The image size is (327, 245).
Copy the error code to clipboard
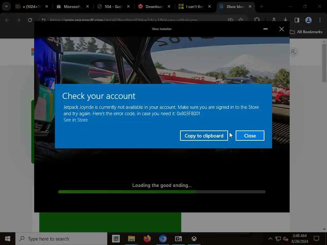click(x=204, y=136)
